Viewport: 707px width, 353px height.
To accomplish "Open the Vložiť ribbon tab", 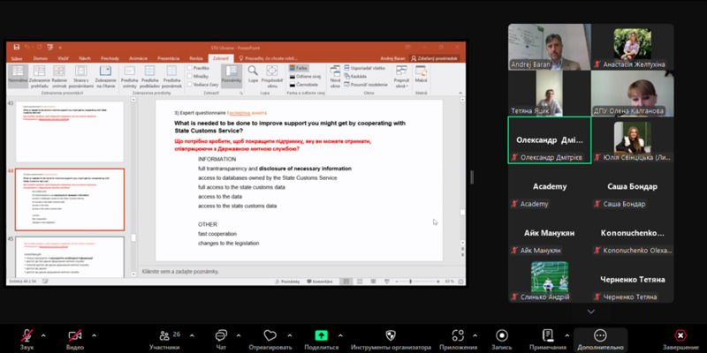I will coord(63,58).
